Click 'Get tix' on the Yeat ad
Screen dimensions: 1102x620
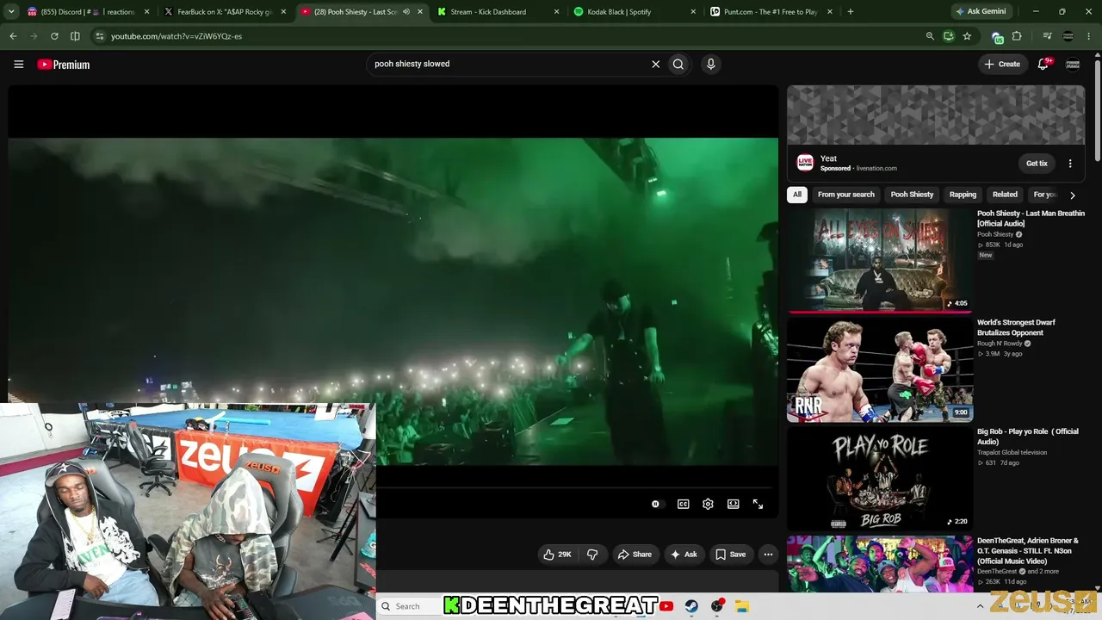[x=1037, y=164]
